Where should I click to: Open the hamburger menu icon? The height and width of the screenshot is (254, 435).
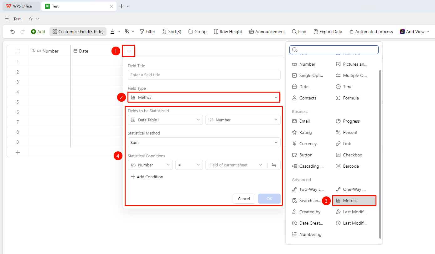click(x=7, y=19)
